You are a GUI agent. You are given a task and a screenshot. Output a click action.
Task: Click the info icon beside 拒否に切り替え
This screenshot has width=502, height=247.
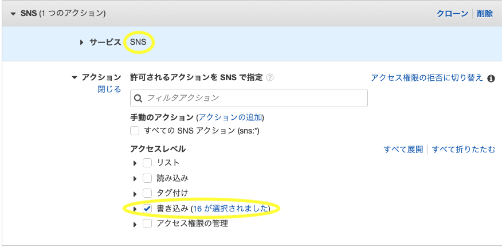[491, 78]
